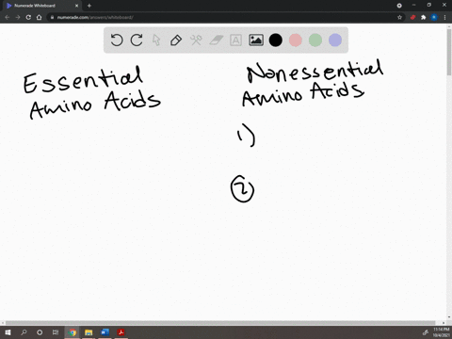Pick the lavender pen color

click(x=335, y=40)
